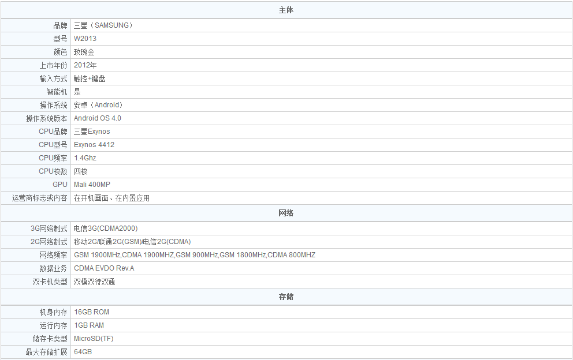Click the CPU频率 row label
The image size is (573, 360).
click(53, 158)
